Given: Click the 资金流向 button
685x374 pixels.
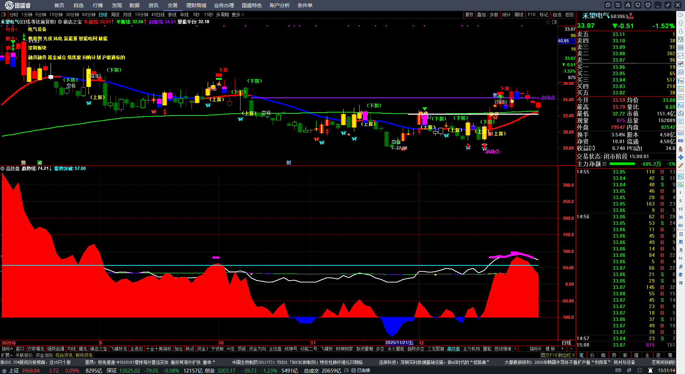Looking at the screenshot, I should pyautogui.click(x=44, y=355).
